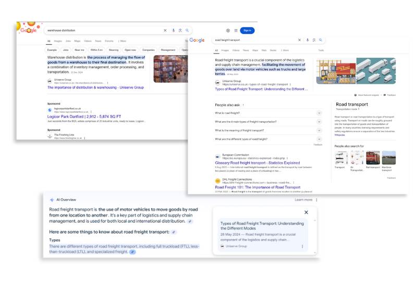Open the Google apps grid icon

tap(236, 31)
